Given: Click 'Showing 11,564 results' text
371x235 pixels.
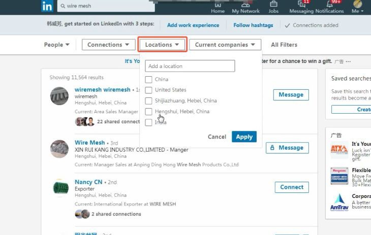Looking at the screenshot, I should pyautogui.click(x=76, y=77).
